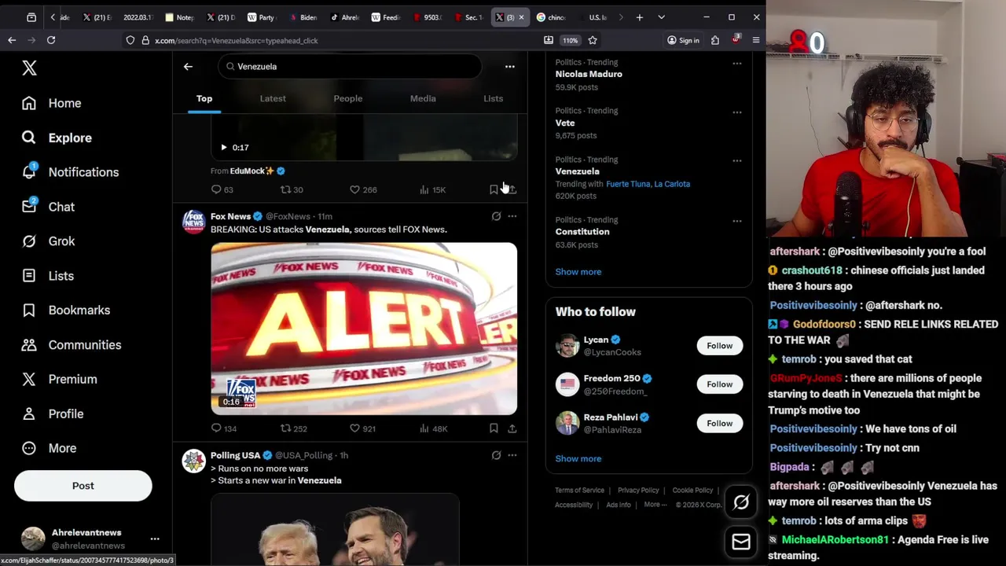Screen dimensions: 1006x566
Task: Click Grok icon on Fox News post
Action: click(x=496, y=216)
